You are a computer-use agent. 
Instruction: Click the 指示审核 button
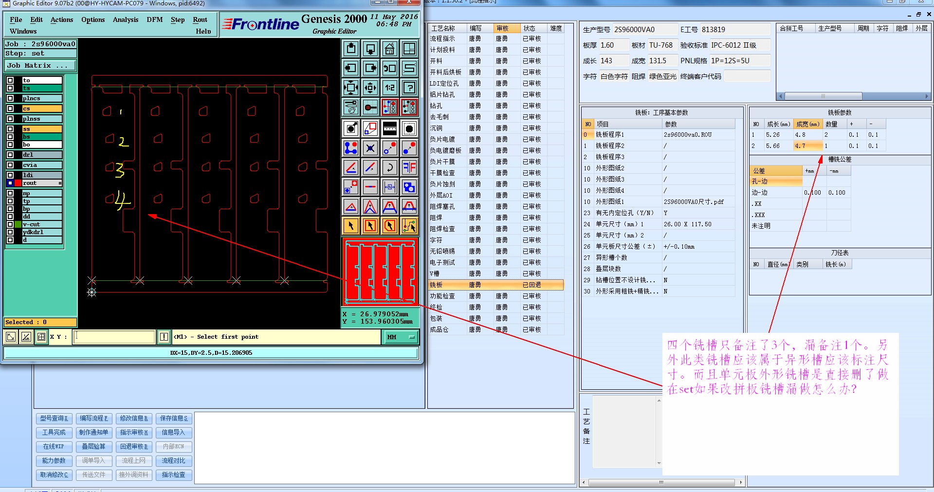pos(134,433)
